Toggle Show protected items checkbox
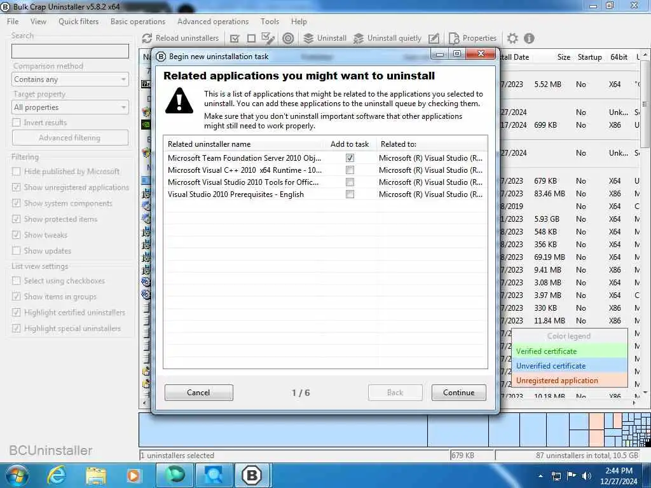Viewport: 651px width, 488px height. (17, 219)
